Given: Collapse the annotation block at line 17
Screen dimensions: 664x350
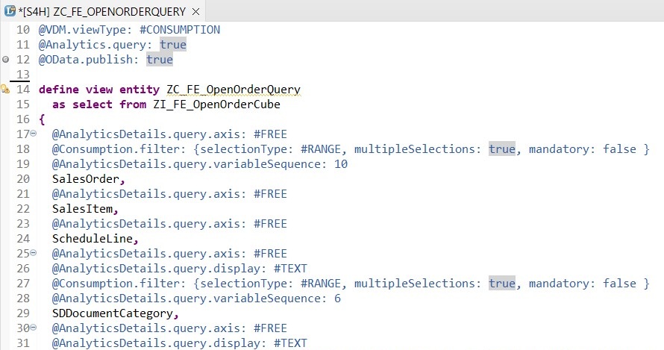Looking at the screenshot, I should click(x=33, y=134).
